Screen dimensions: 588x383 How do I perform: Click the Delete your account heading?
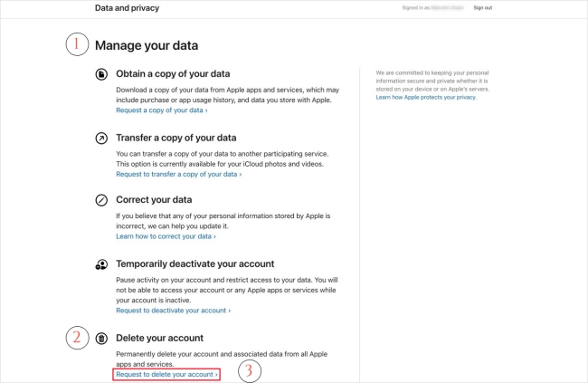pos(160,338)
